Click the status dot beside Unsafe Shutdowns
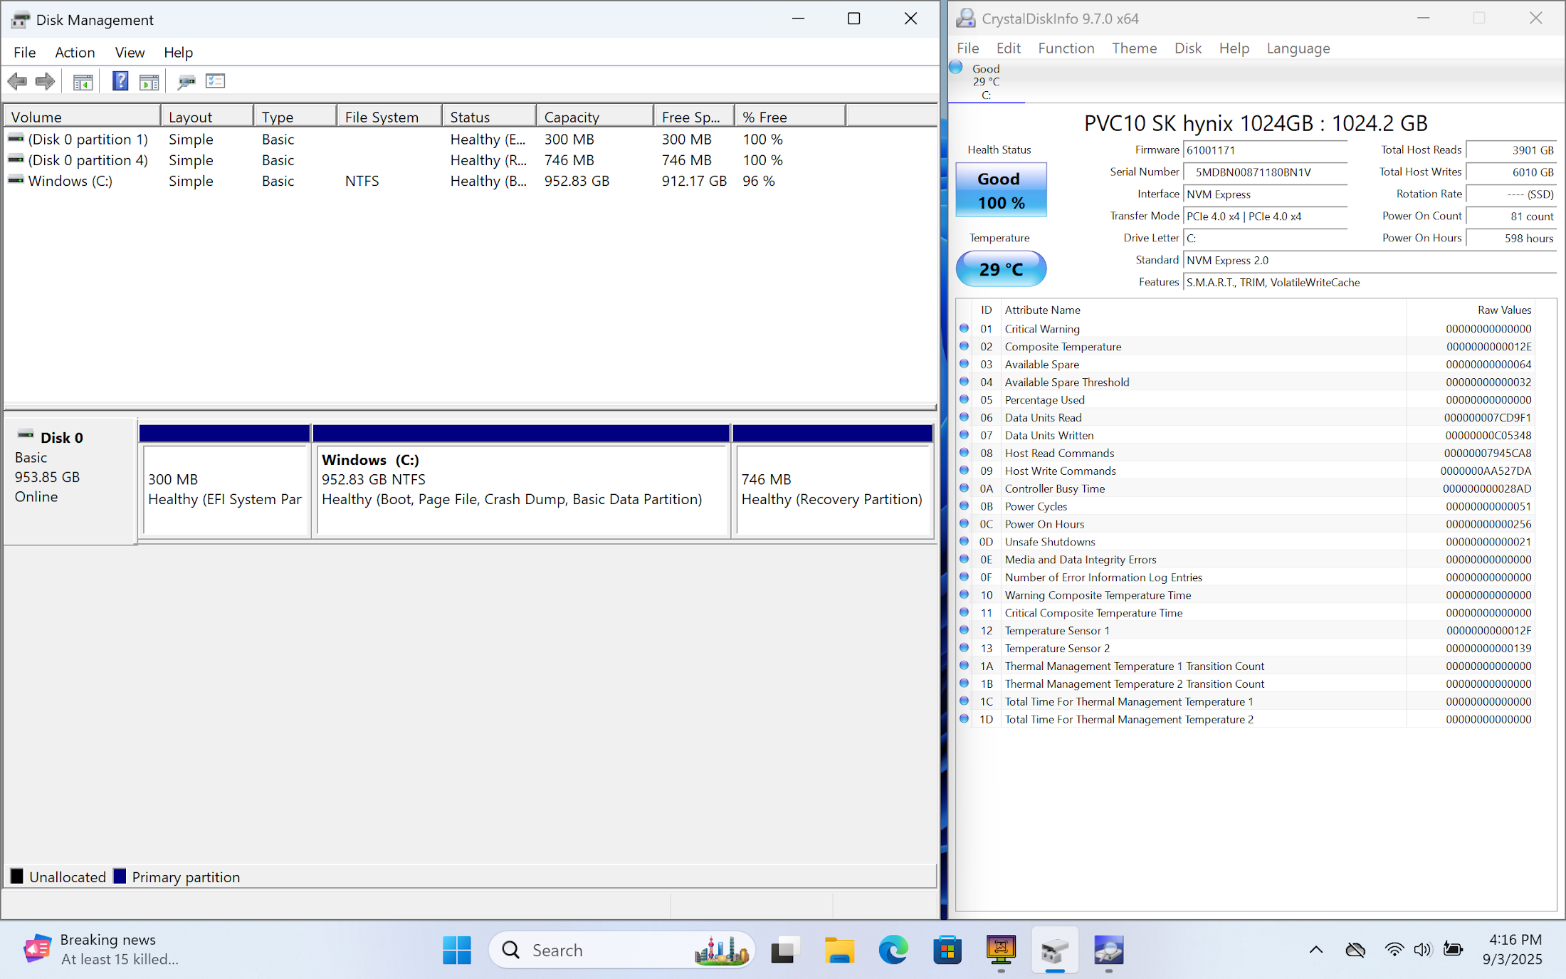This screenshot has height=979, width=1566. pos(965,541)
